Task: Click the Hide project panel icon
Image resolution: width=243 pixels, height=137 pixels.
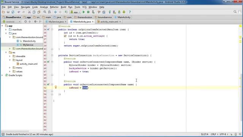Action: coord(41,22)
